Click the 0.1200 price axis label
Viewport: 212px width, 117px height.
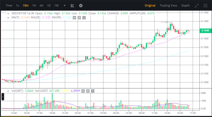[x=205, y=56]
